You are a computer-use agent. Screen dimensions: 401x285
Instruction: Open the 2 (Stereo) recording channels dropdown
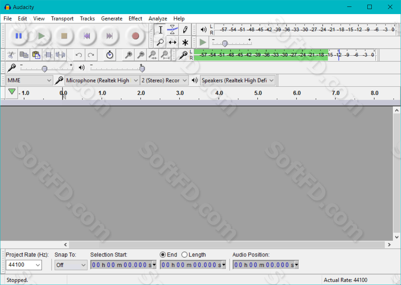[164, 81]
